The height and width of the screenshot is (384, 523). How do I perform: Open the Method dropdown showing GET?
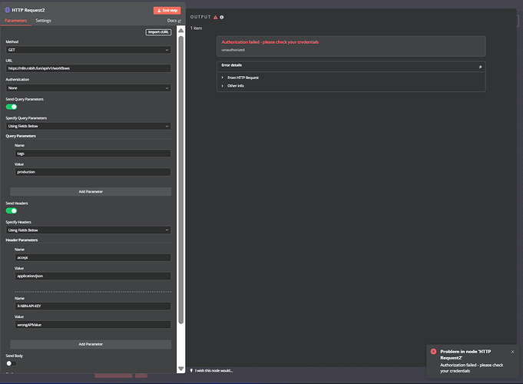[x=88, y=50]
